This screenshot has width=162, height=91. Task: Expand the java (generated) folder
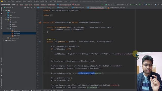point(6,17)
